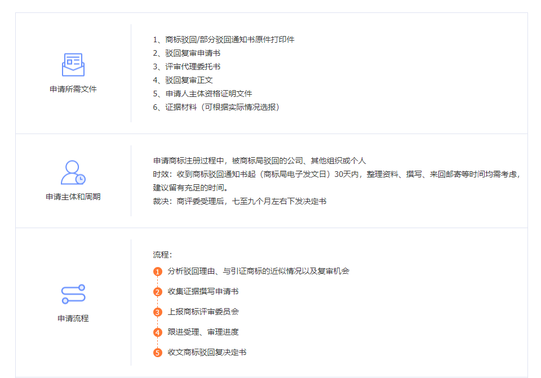Select the 申请所需文件 label
The image size is (541, 378).
click(x=73, y=89)
